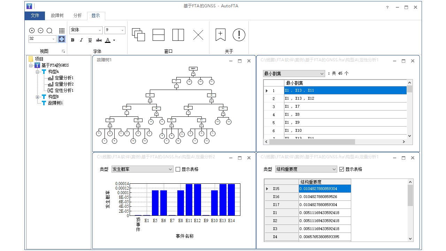Toggle the fit-to-window view button

[62, 39]
